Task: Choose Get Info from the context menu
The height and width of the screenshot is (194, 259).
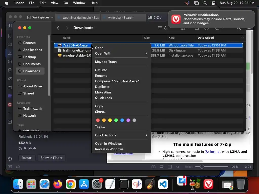Action: click(x=121, y=70)
